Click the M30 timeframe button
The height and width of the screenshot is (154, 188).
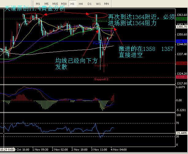pyautogui.click(x=64, y=3)
